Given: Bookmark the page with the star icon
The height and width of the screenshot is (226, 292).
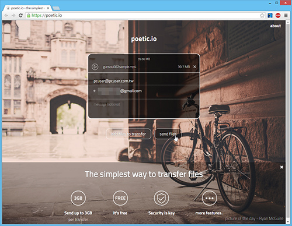Looking at the screenshot, I should pyautogui.click(x=262, y=16).
